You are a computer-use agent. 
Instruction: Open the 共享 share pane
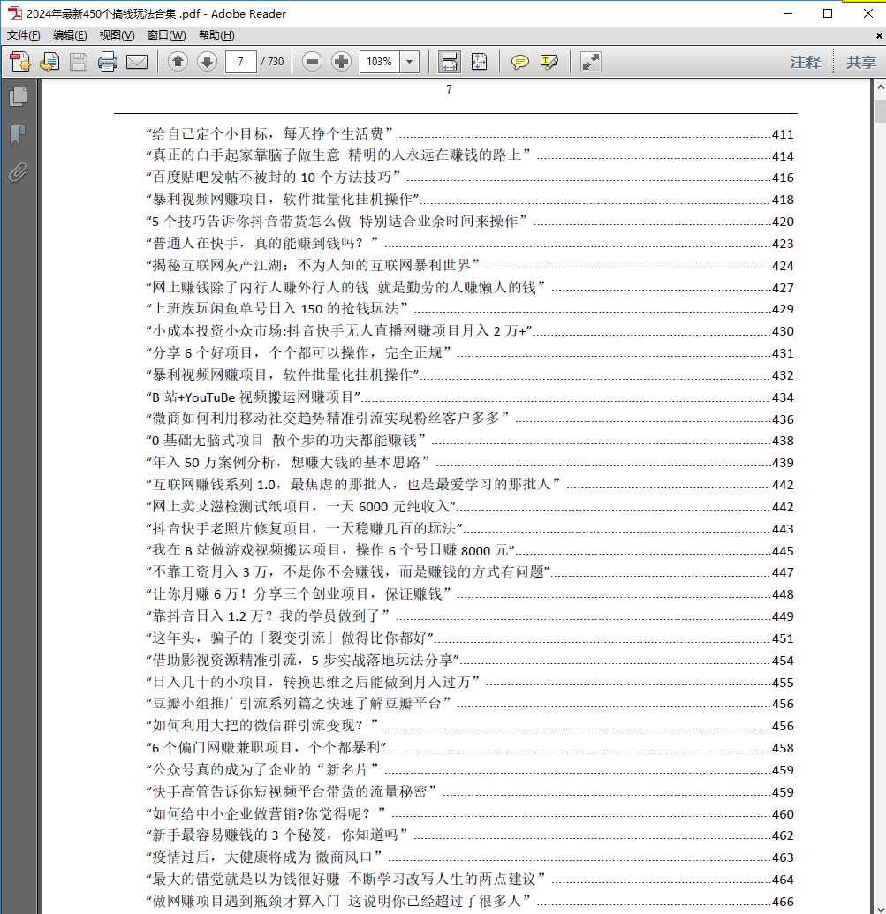click(861, 62)
